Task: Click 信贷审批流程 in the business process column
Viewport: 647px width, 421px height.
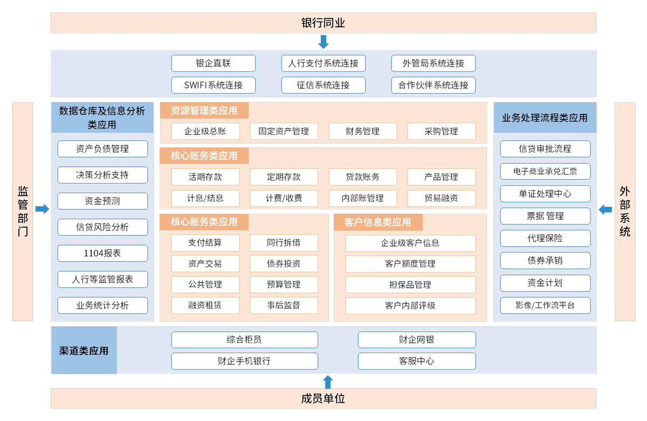Action: tap(545, 148)
